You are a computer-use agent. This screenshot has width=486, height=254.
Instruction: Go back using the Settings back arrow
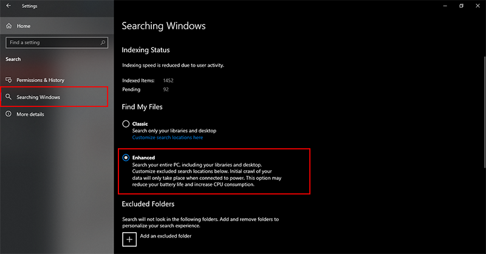(x=9, y=5)
